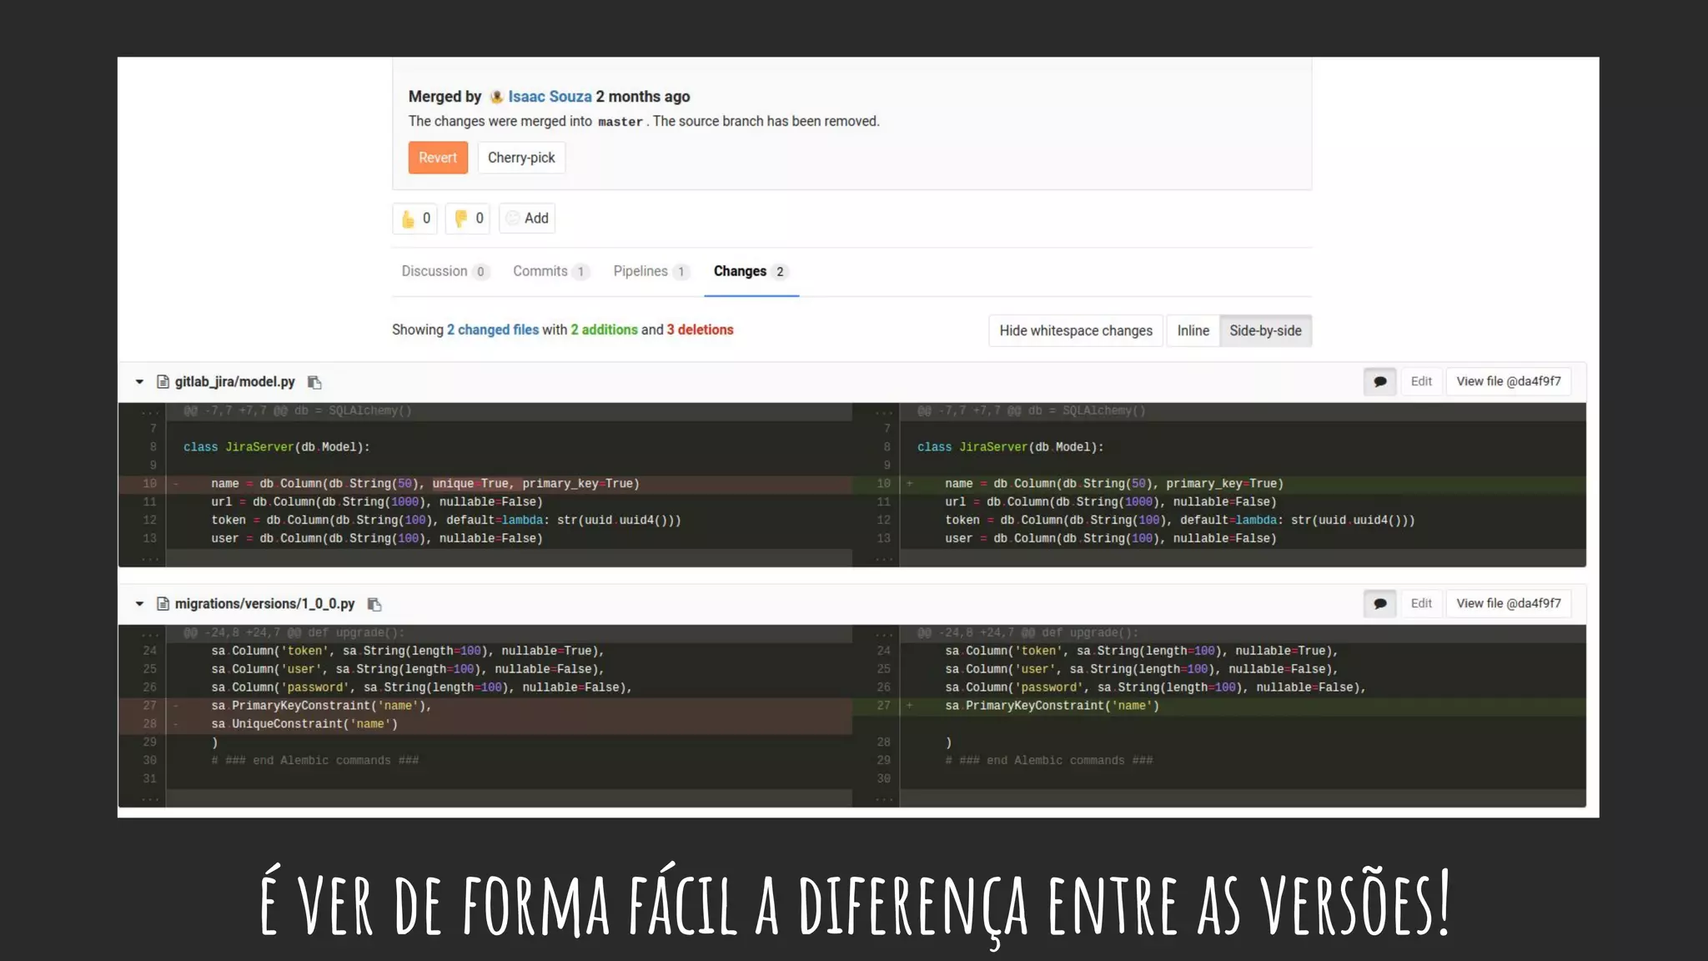Viewport: 1708px width, 961px height.
Task: Toggle comments for migrations/versions/1_0_0.py
Action: [x=1380, y=604]
